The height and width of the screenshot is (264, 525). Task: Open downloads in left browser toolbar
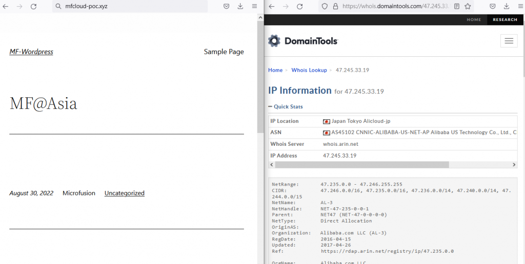coord(240,6)
